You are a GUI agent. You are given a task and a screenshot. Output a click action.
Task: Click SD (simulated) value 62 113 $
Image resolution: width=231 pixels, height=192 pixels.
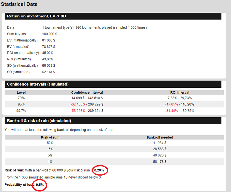[x=49, y=72]
